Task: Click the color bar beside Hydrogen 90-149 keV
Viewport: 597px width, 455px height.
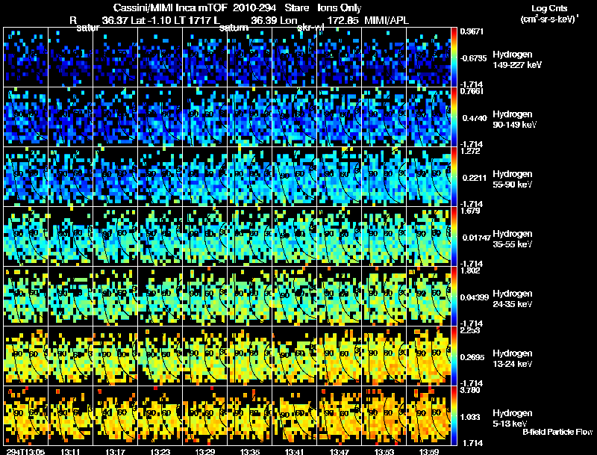Action: (454, 117)
